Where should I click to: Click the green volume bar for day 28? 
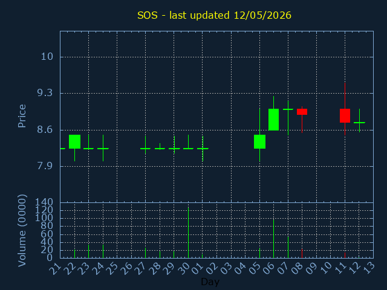click(160, 254)
